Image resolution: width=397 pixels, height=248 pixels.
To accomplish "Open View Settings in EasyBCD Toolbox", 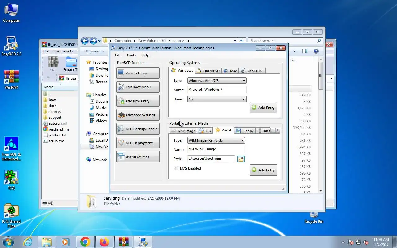I will pyautogui.click(x=138, y=73).
